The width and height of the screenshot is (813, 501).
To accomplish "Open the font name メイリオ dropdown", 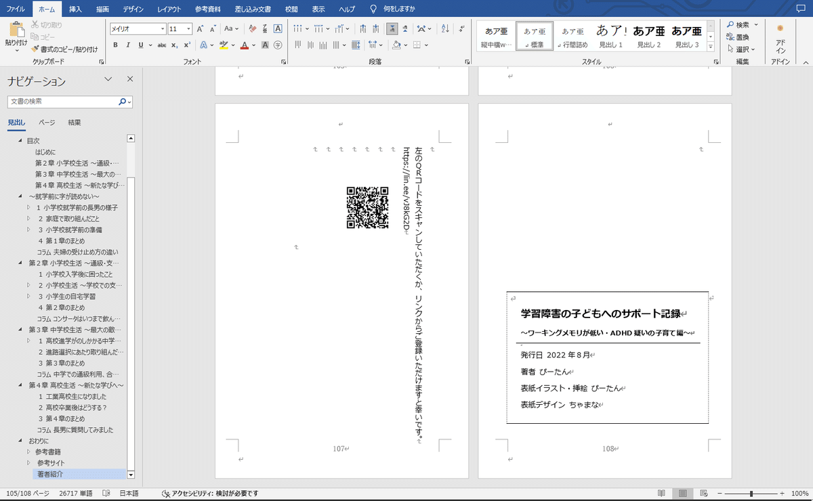I will tap(163, 29).
